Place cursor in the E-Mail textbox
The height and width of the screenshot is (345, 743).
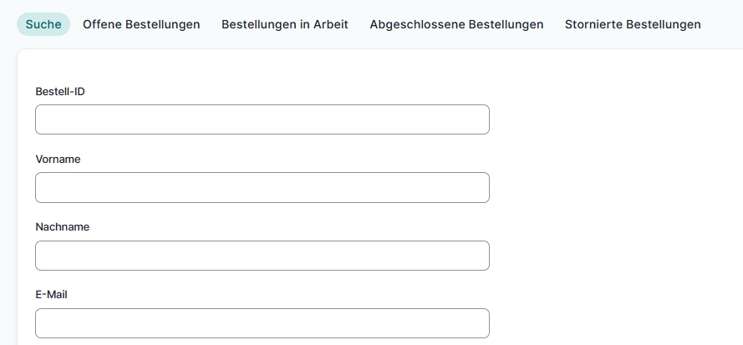tap(262, 323)
